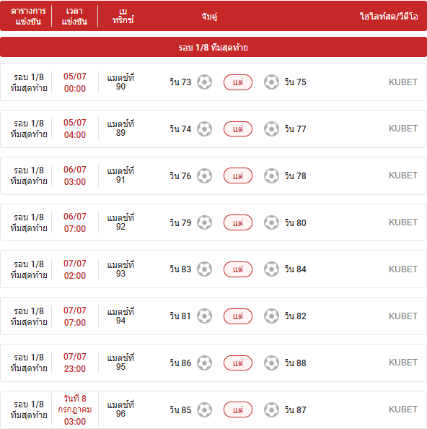Open the KUBET link for match 91

click(403, 175)
